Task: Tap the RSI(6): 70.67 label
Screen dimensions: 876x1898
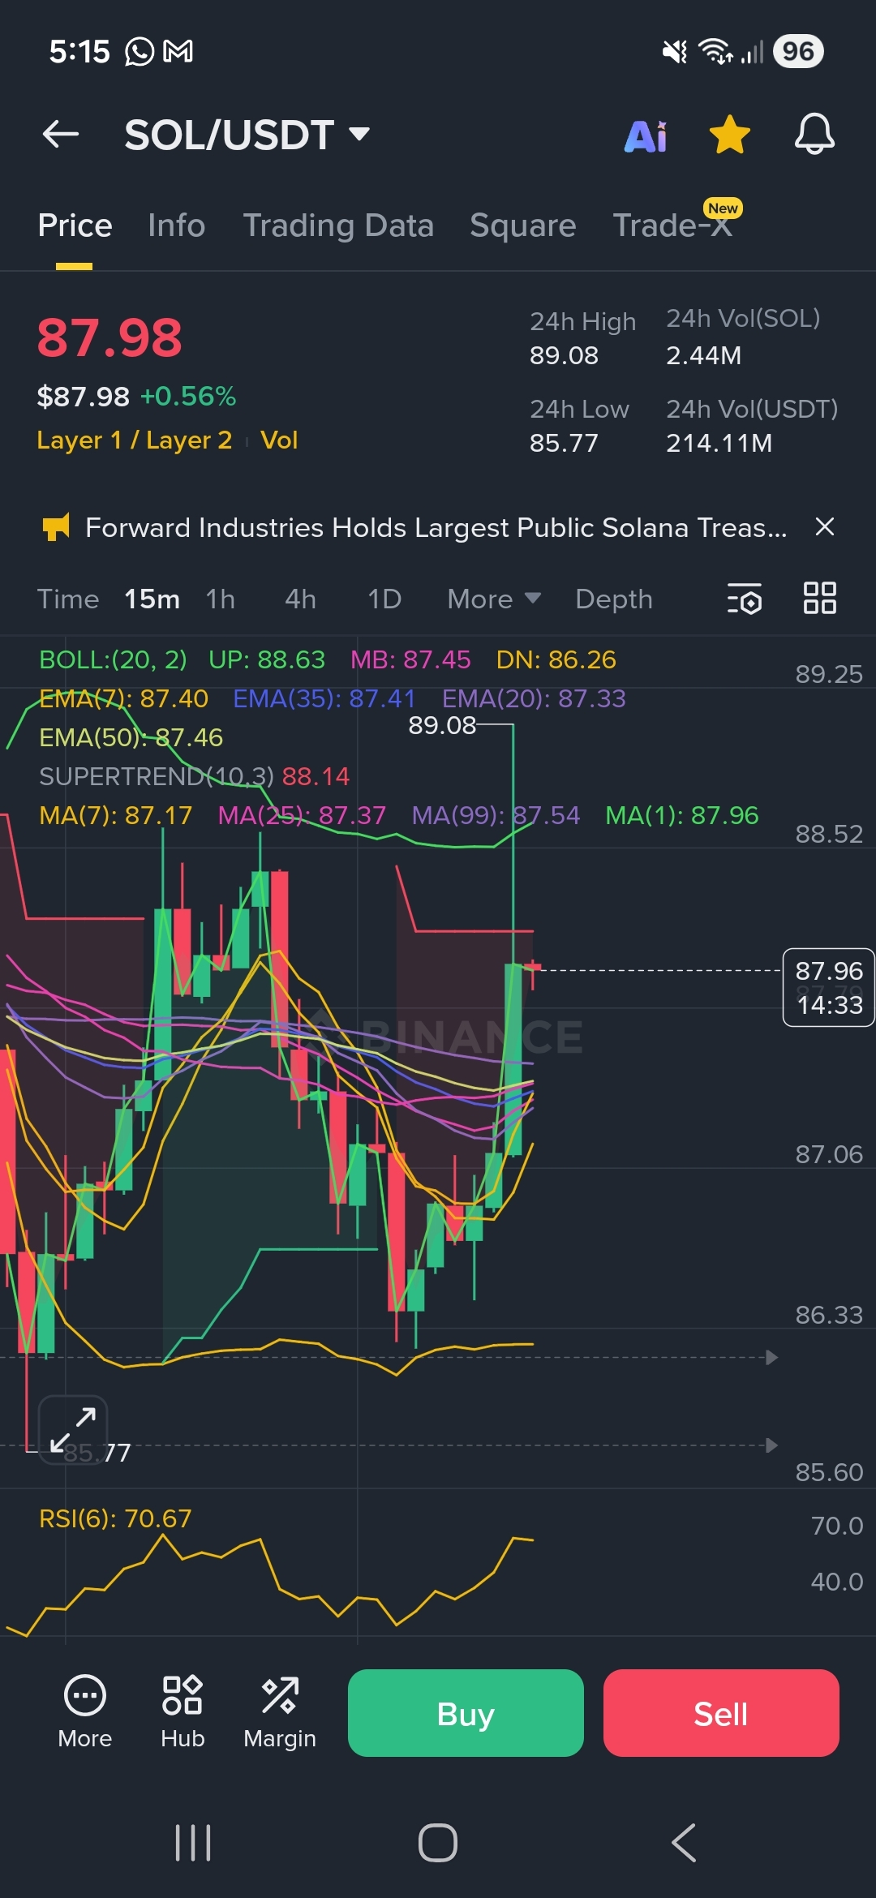Action: (115, 1518)
